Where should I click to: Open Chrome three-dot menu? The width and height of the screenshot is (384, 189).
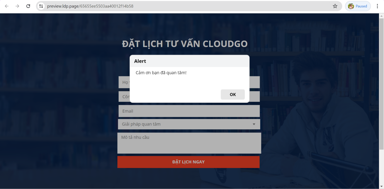377,6
